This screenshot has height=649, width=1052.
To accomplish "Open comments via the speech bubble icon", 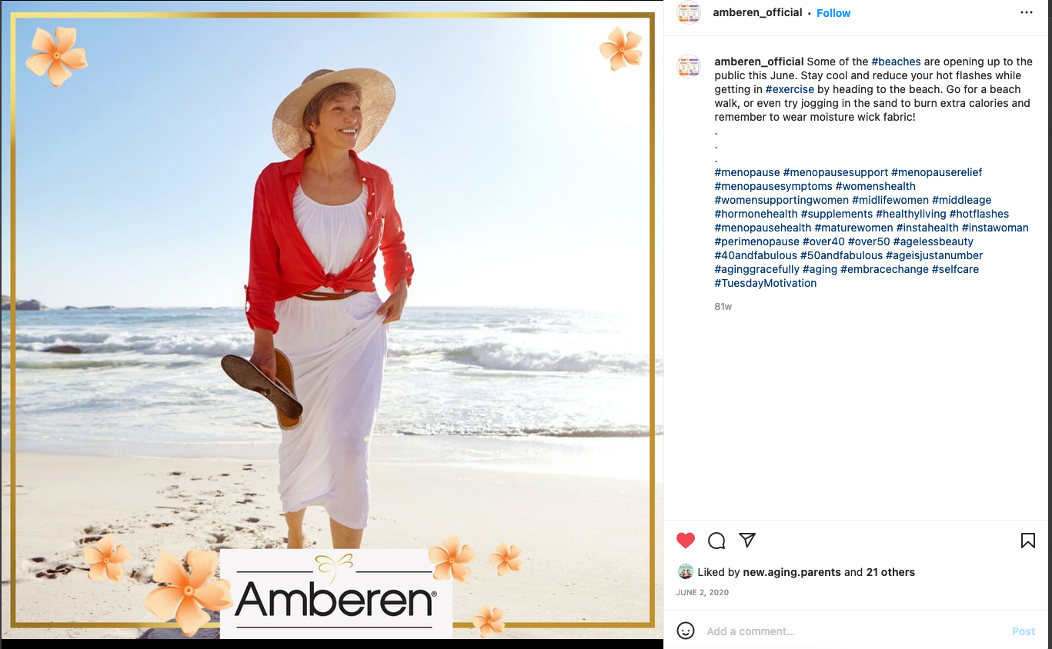I will [716, 541].
